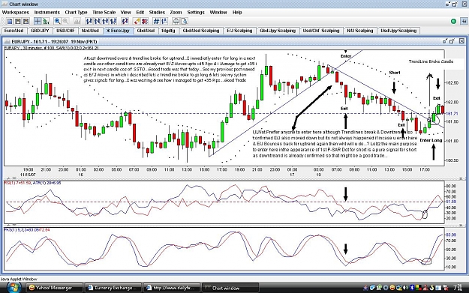469x293 pixels.
Task: Click the 11/15/07 date label on time axis
Action: [28, 175]
